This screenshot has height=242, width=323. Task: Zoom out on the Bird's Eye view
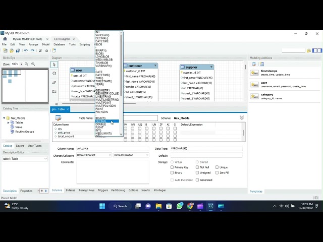(33, 64)
